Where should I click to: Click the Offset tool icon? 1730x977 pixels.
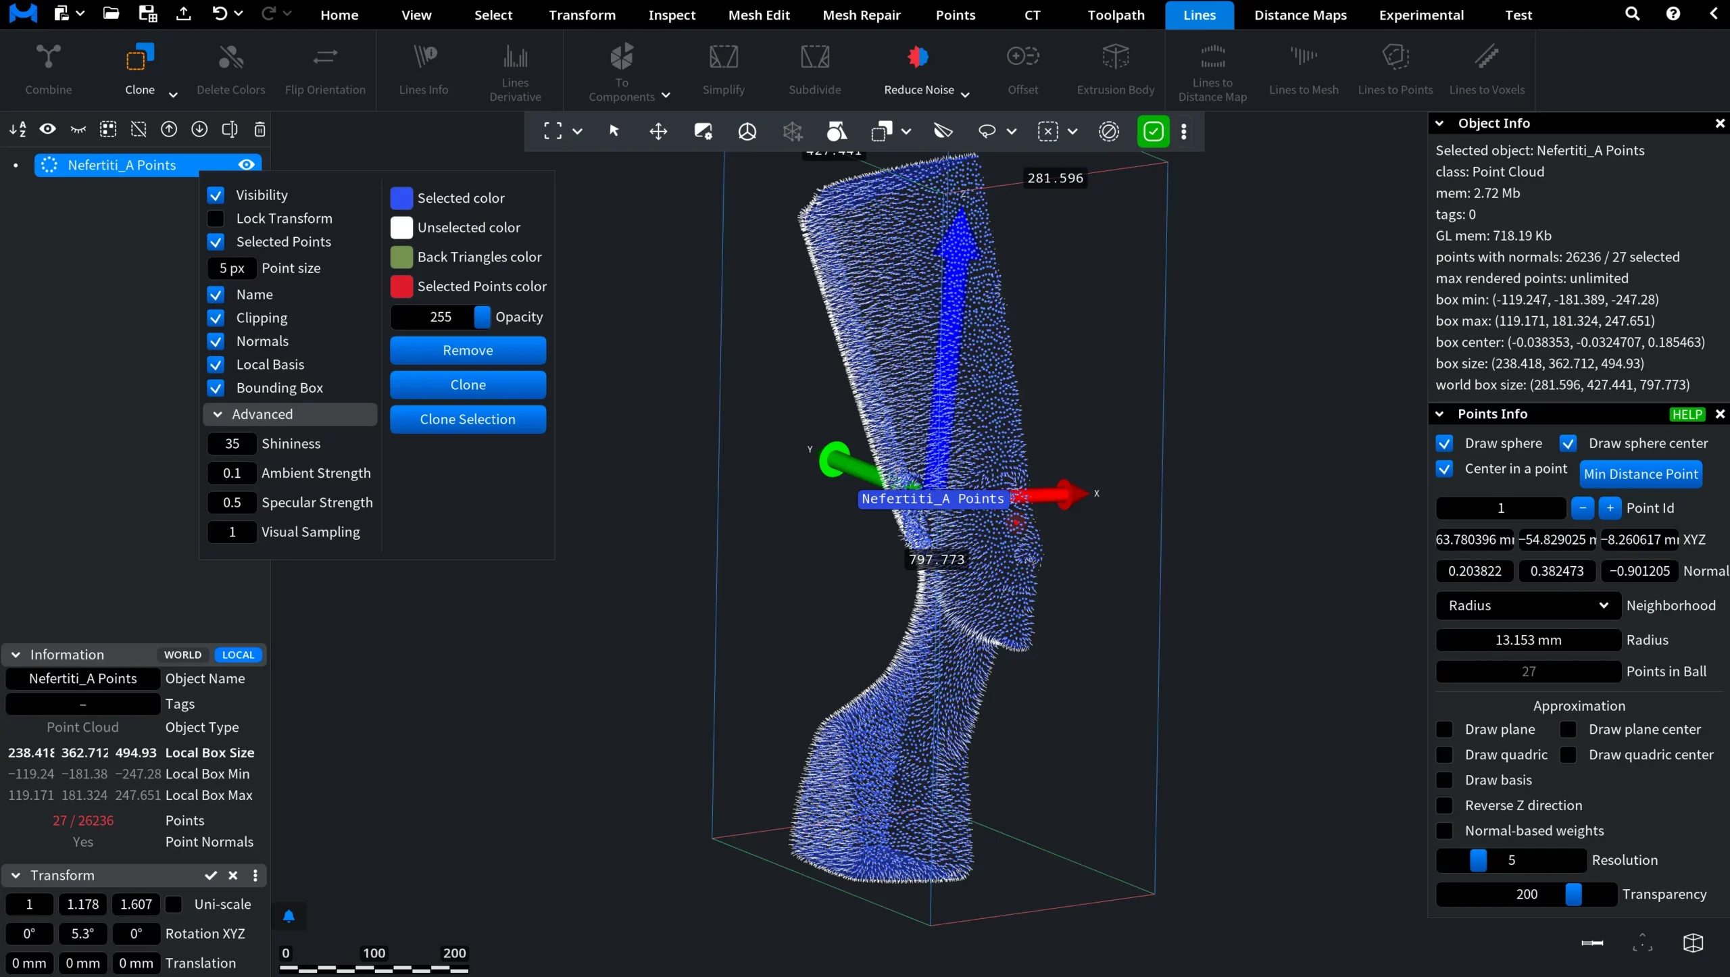click(1022, 57)
